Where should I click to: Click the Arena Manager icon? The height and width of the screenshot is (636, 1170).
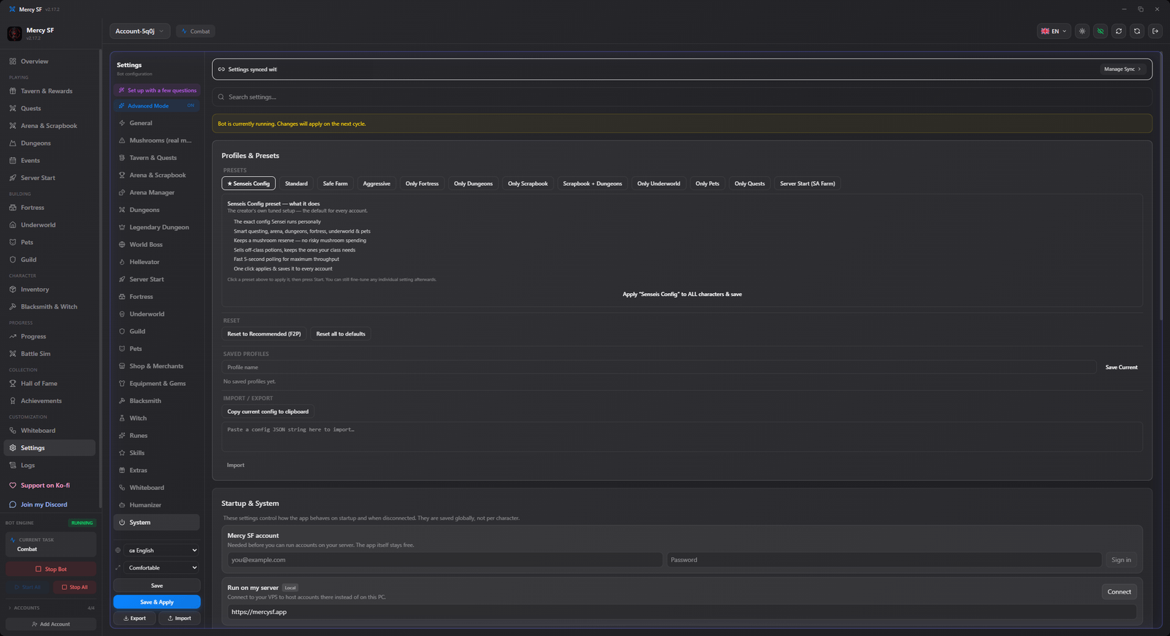[122, 193]
